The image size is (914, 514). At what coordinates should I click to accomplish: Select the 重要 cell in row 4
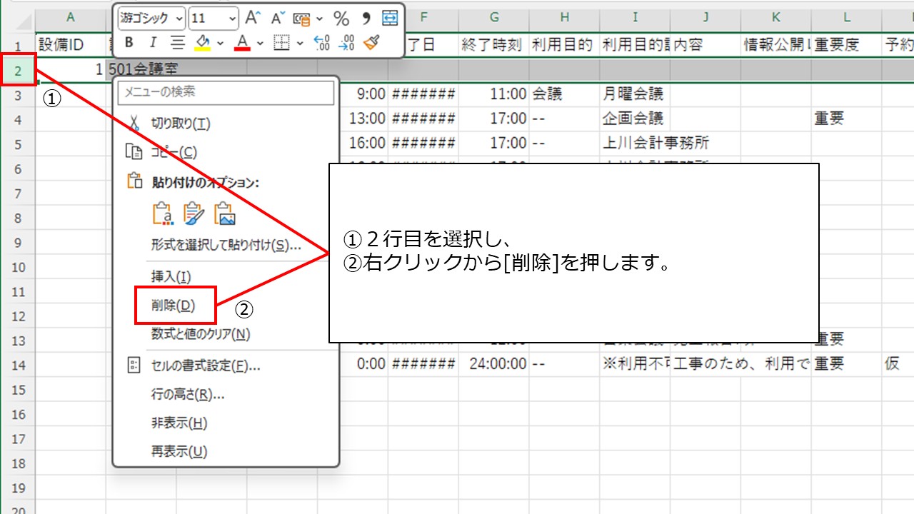click(x=846, y=119)
